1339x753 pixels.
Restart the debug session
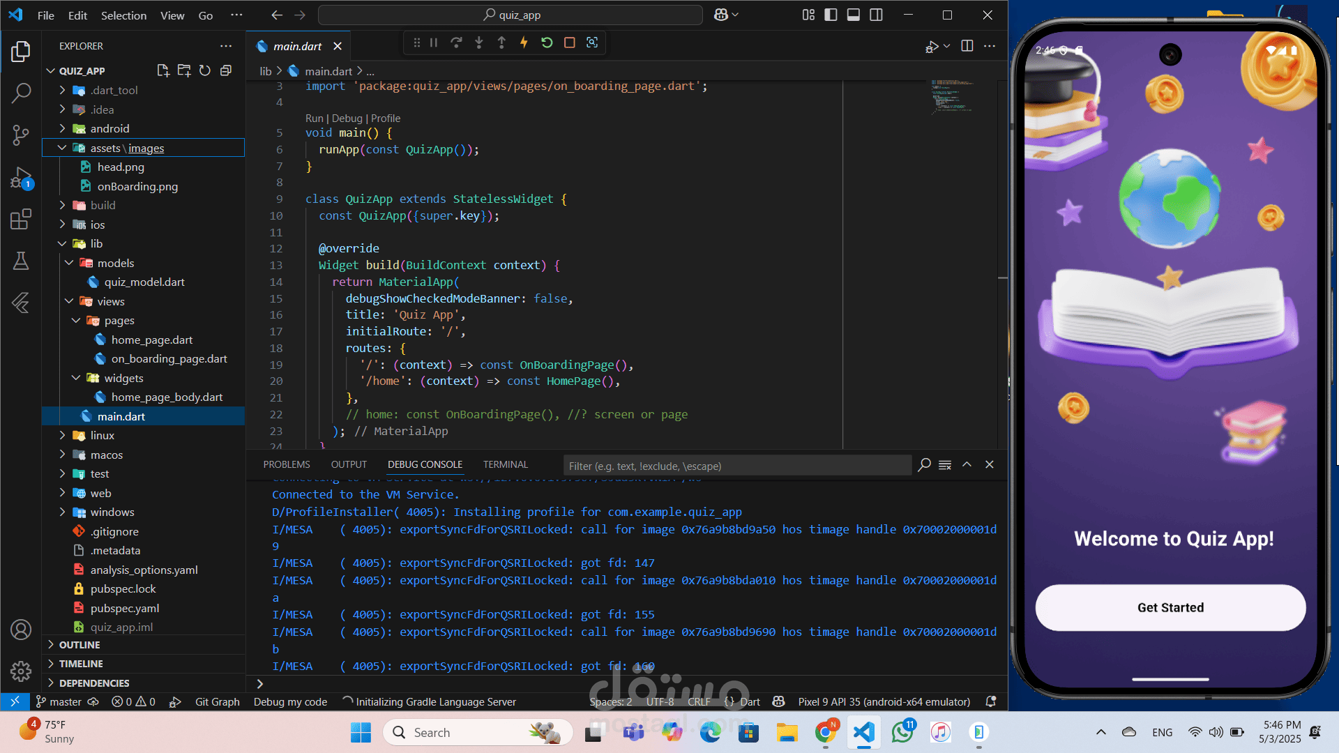tap(547, 43)
